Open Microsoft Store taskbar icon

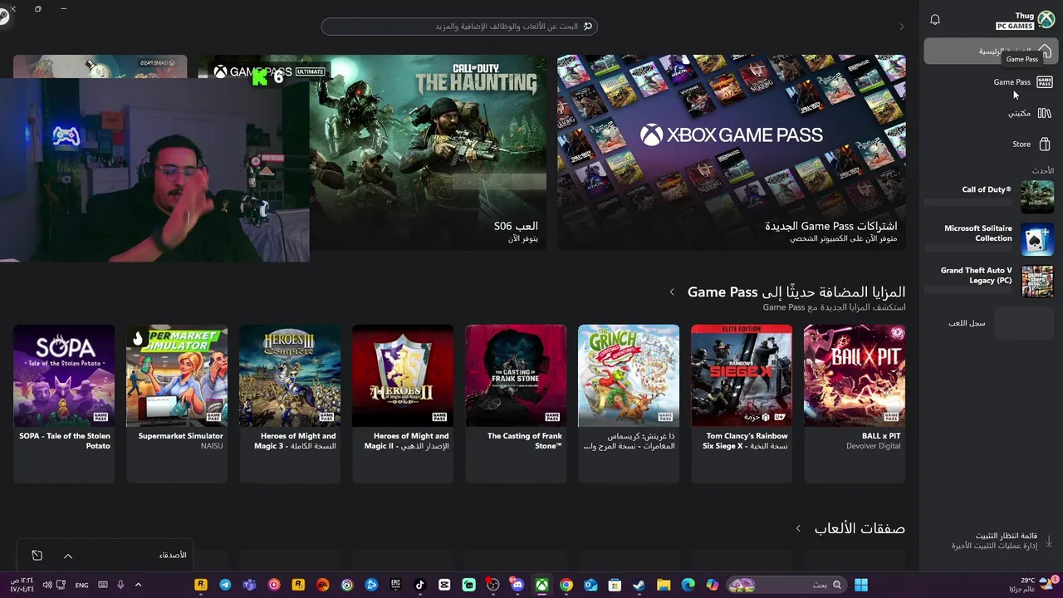[615, 585]
